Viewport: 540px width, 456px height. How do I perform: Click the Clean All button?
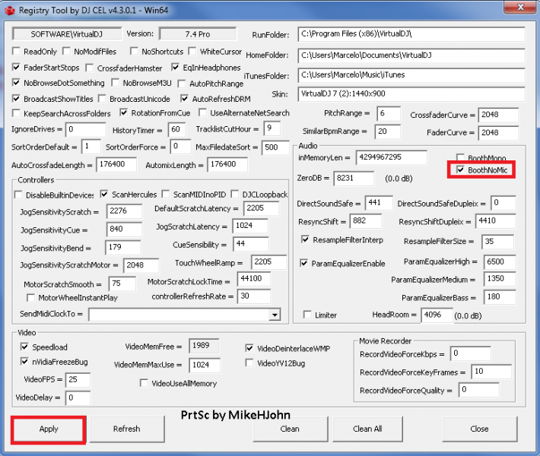coord(367,429)
